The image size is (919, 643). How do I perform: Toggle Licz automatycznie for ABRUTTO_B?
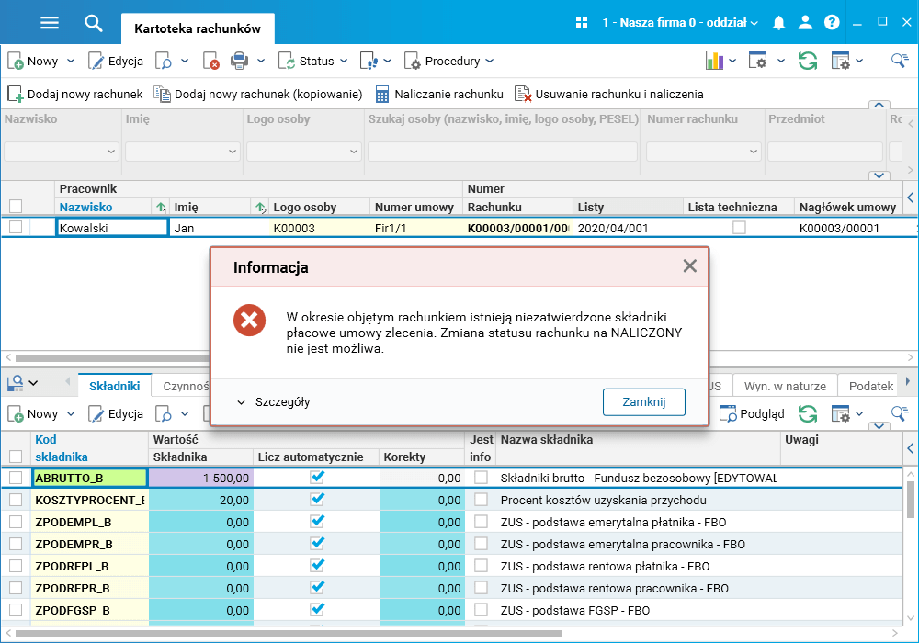tap(317, 477)
